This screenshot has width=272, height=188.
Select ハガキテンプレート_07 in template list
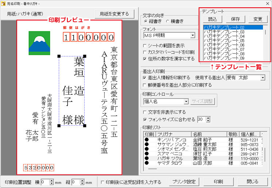coord(224,49)
